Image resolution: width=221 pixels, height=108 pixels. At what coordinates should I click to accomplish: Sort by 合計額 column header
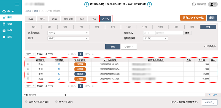coord(202,60)
